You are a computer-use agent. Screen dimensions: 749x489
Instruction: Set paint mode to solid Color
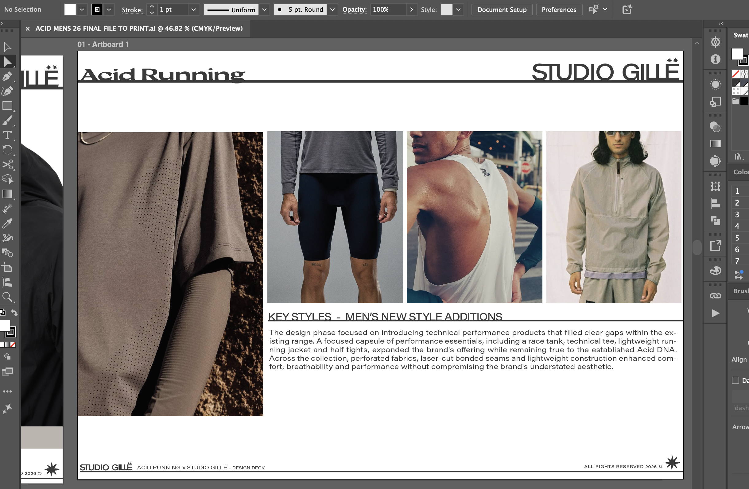tap(2, 345)
